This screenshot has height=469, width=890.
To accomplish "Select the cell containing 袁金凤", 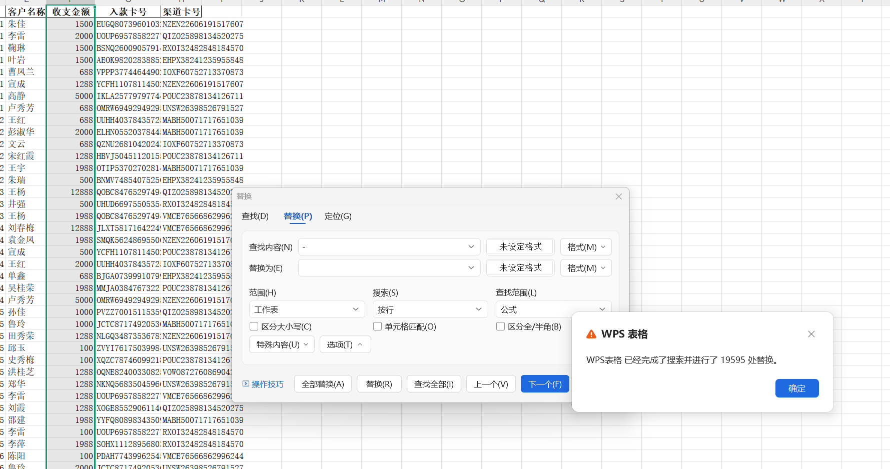I will 26,240.
